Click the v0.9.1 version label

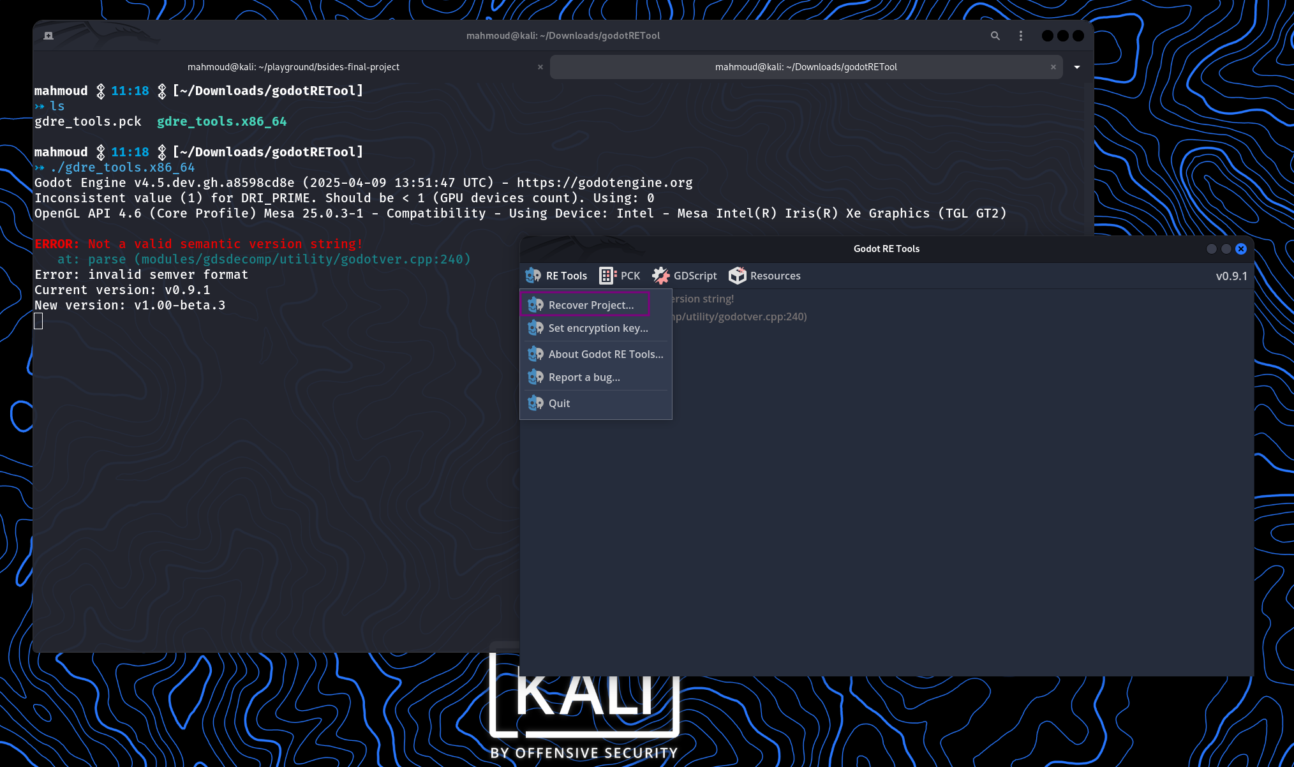1231,276
